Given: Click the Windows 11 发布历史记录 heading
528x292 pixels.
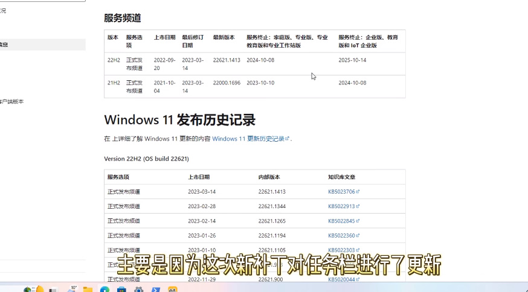Looking at the screenshot, I should 179,119.
